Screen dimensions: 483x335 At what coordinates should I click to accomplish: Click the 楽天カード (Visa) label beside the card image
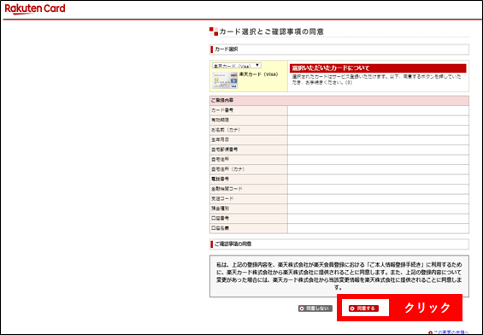[x=258, y=74]
